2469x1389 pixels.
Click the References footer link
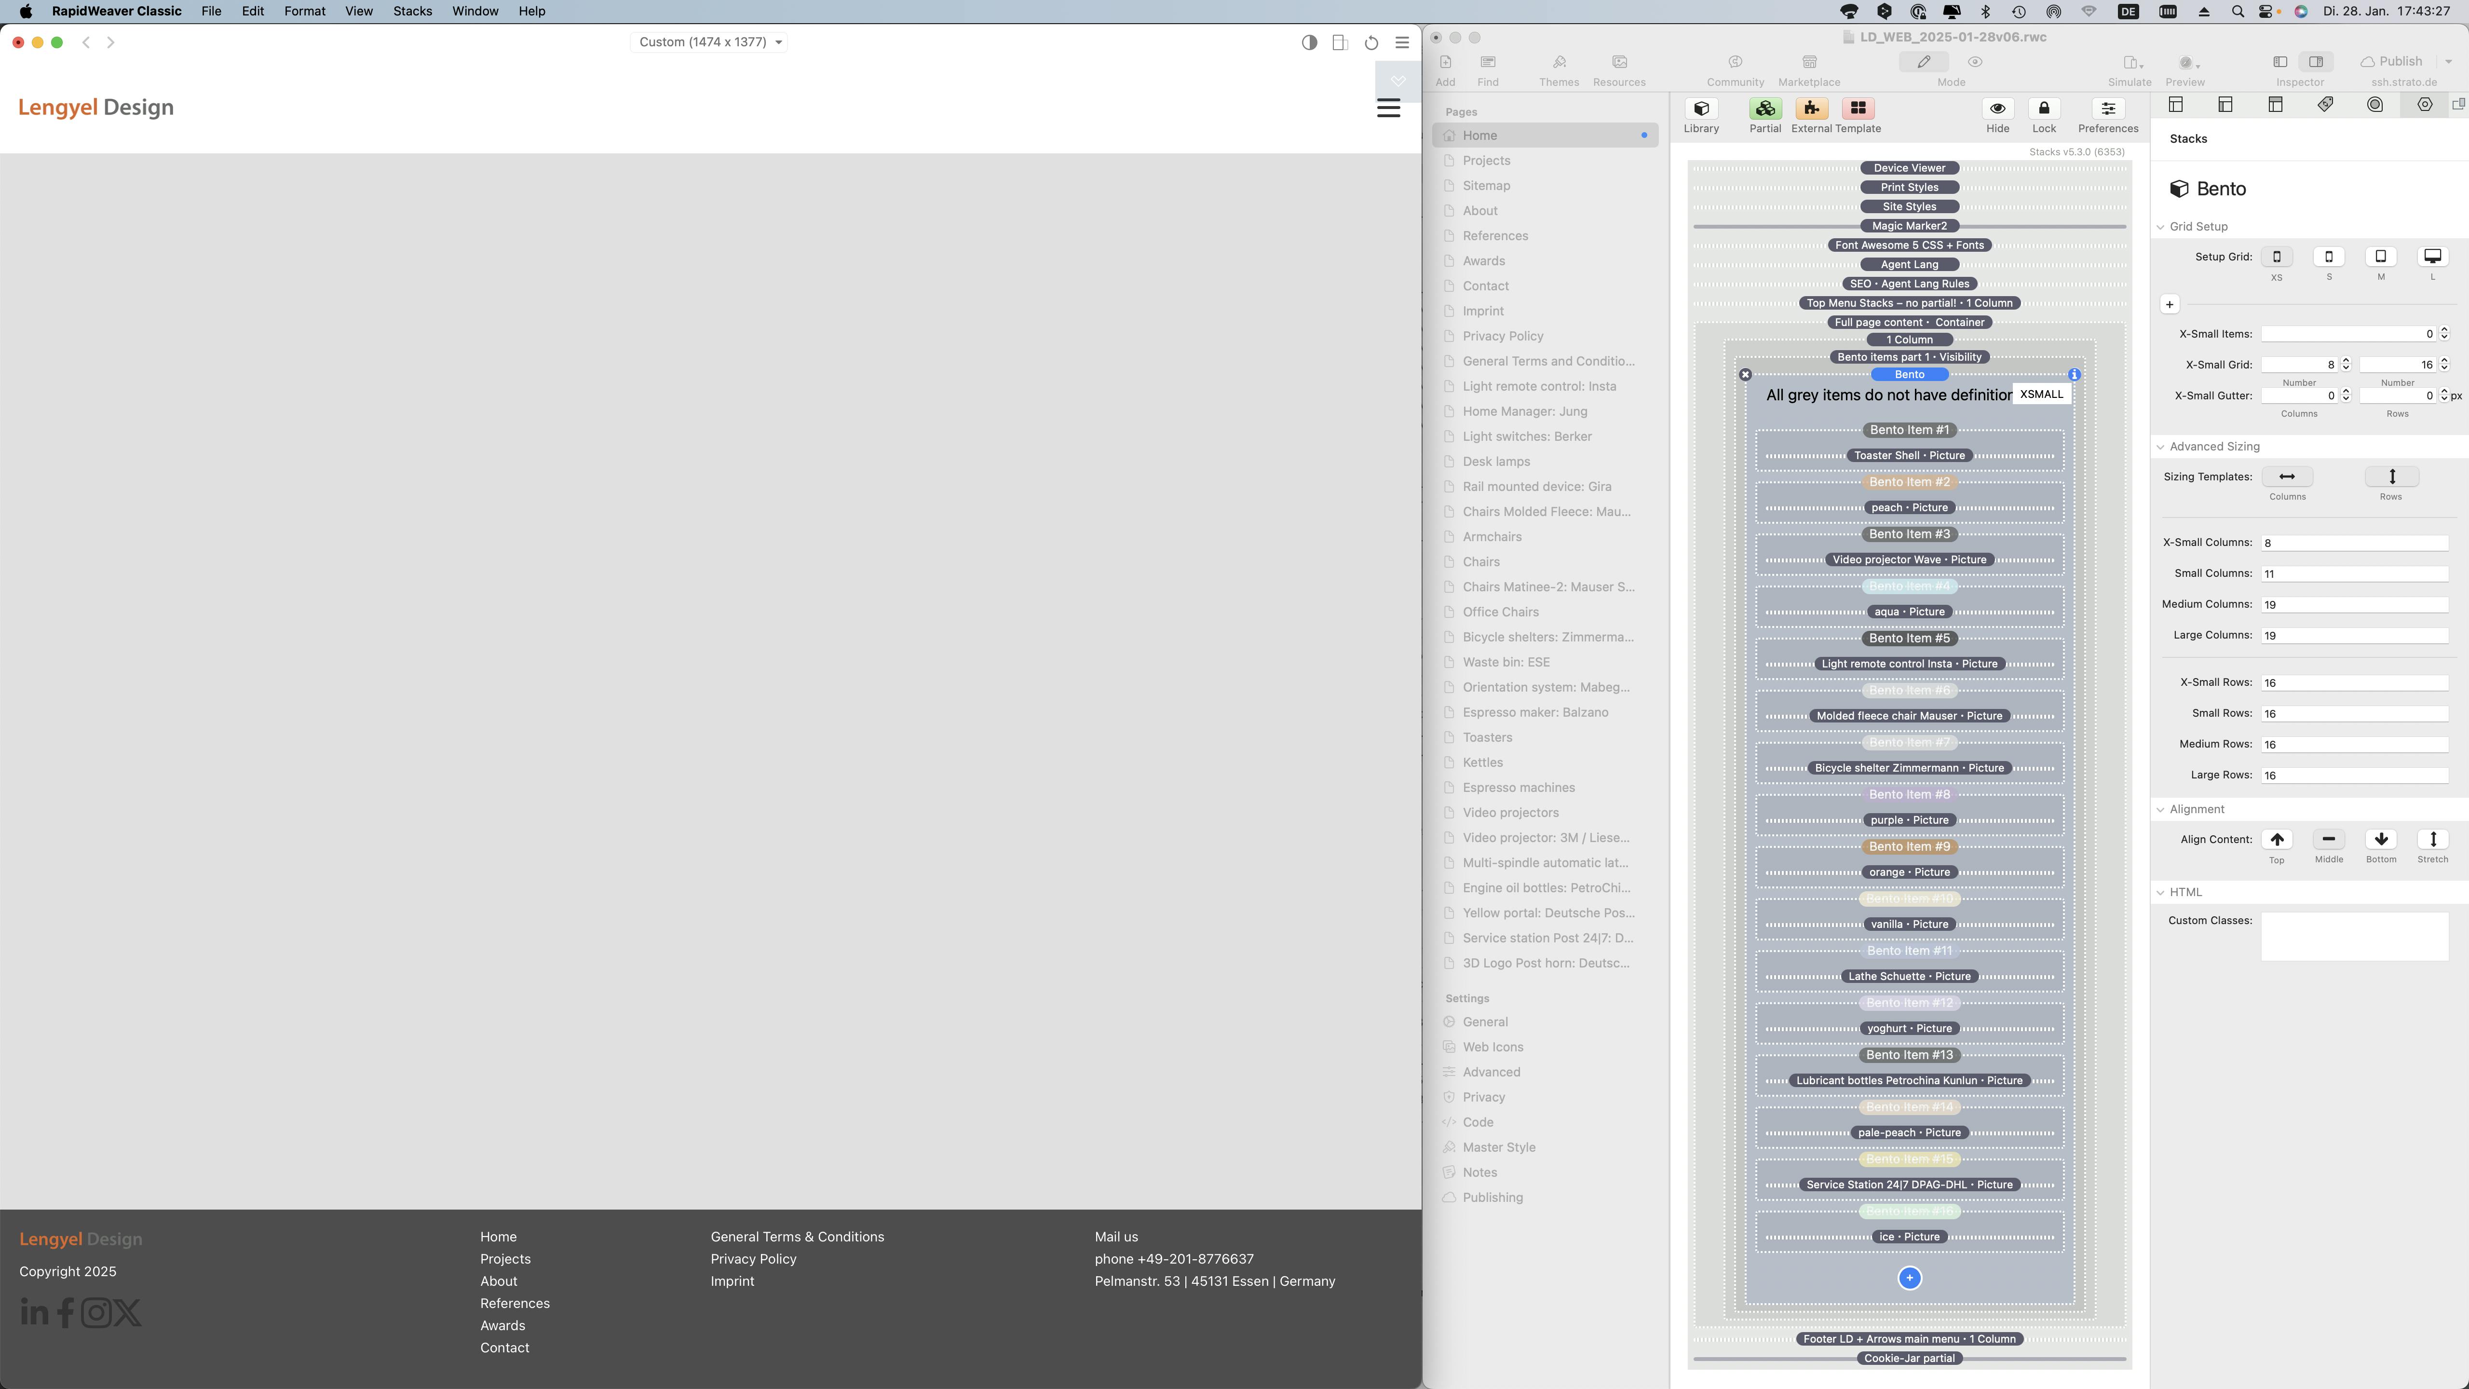pos(515,1304)
